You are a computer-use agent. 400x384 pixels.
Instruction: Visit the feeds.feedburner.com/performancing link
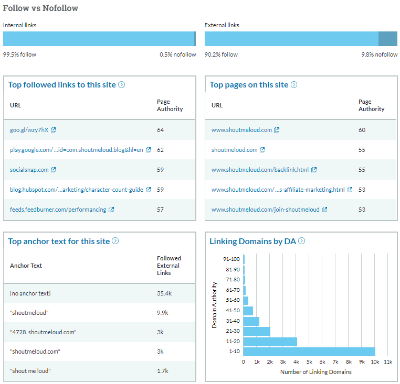pyautogui.click(x=58, y=210)
